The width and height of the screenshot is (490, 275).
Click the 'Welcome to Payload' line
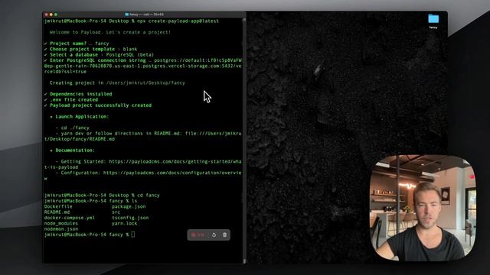point(110,32)
